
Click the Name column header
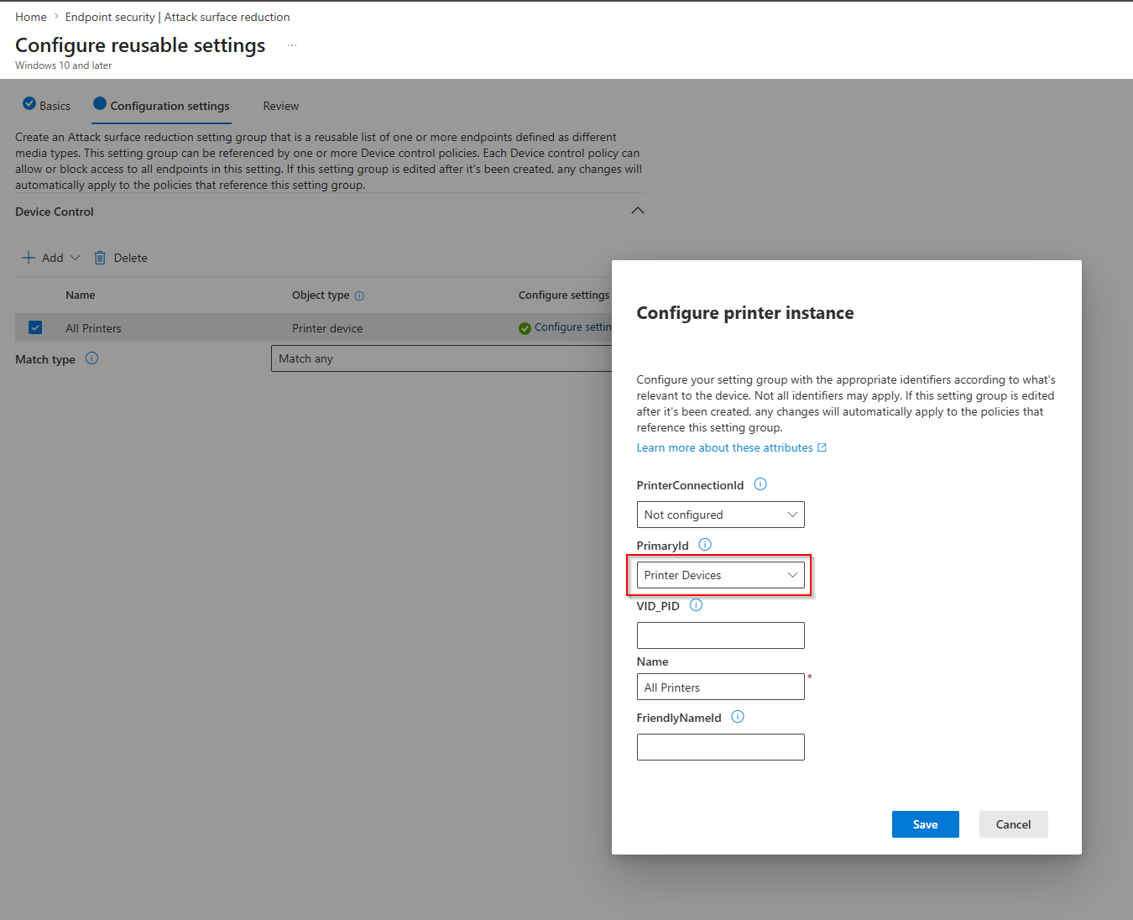pyautogui.click(x=81, y=295)
